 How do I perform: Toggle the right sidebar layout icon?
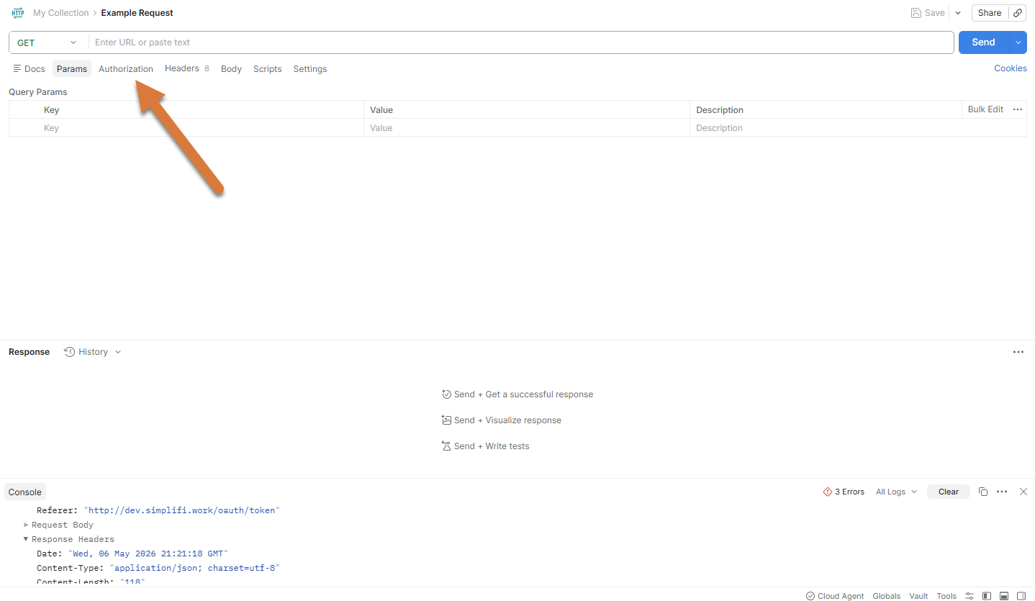1021,596
